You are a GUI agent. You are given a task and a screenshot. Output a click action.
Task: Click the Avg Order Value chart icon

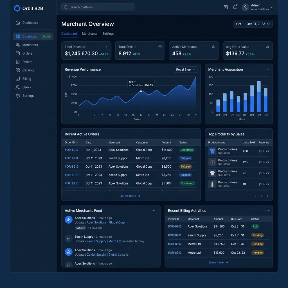click(267, 47)
